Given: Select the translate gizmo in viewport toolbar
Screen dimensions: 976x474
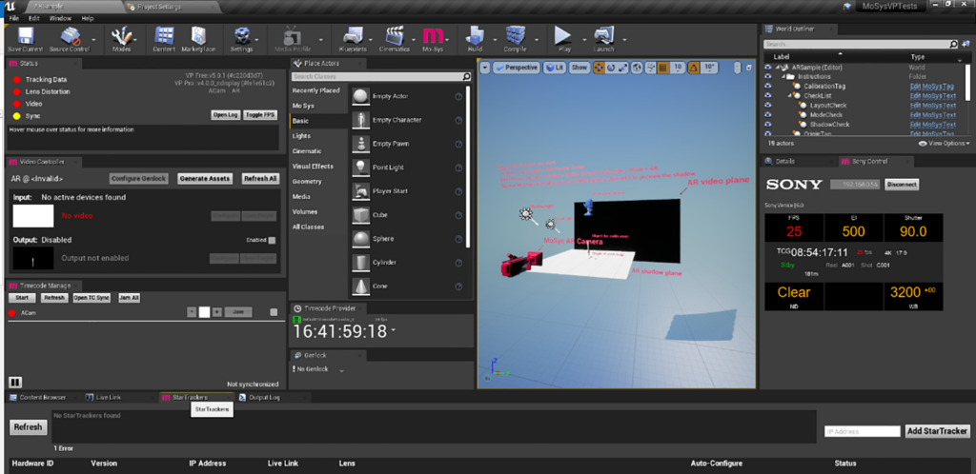Looking at the screenshot, I should (599, 68).
